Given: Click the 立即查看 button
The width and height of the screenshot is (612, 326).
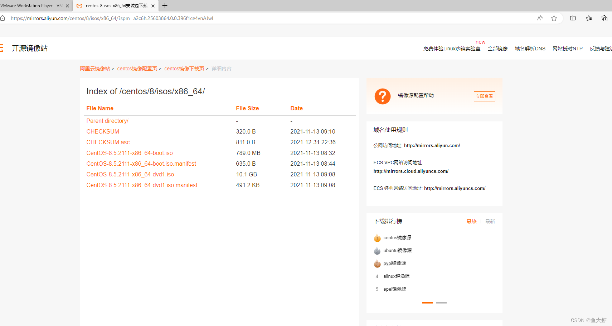Looking at the screenshot, I should click(484, 96).
